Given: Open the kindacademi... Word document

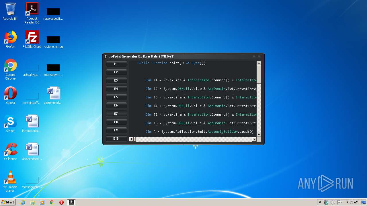Looking at the screenshot, I should 32,152.
